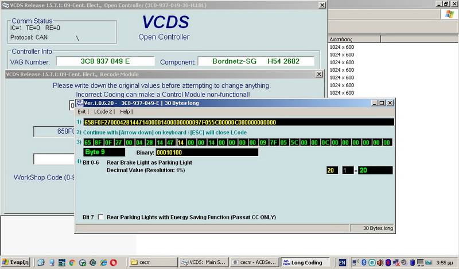The image size is (459, 269).
Task: Open the globe icon after Chrome in quick launch
Action: pyautogui.click(x=83, y=263)
